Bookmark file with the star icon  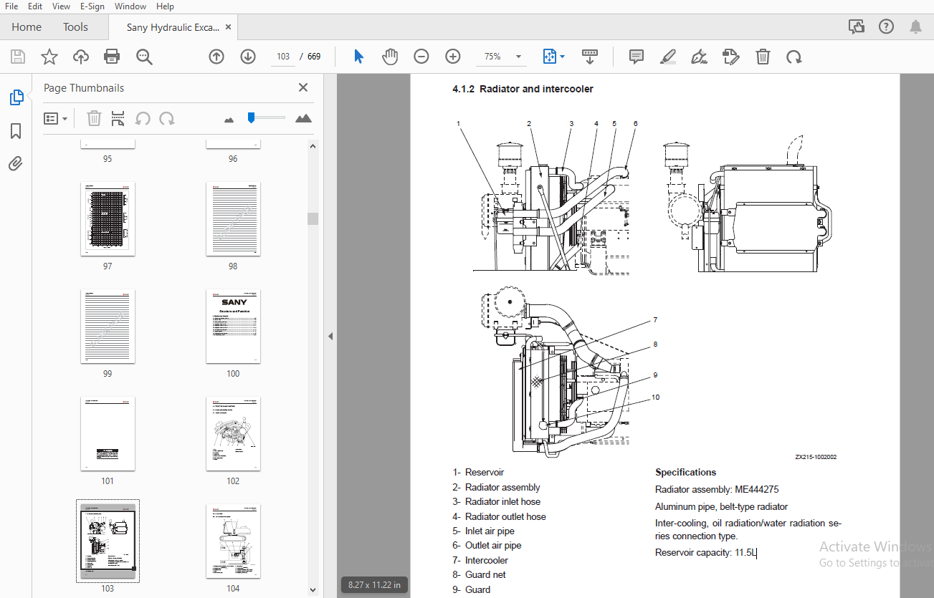[49, 57]
